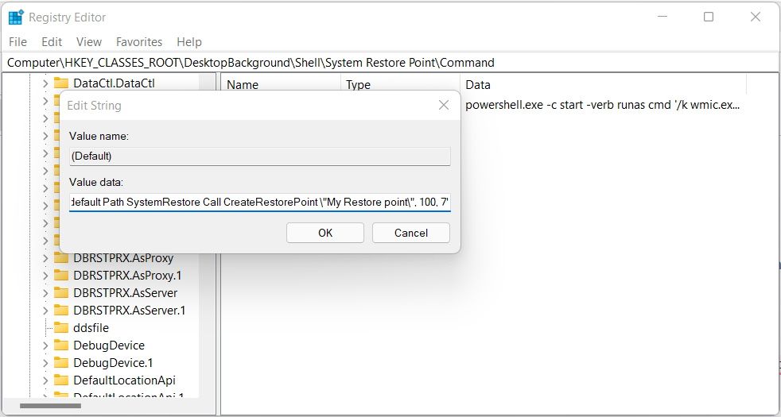Expand the DBRSTPRX.AsProxy key

click(45, 258)
